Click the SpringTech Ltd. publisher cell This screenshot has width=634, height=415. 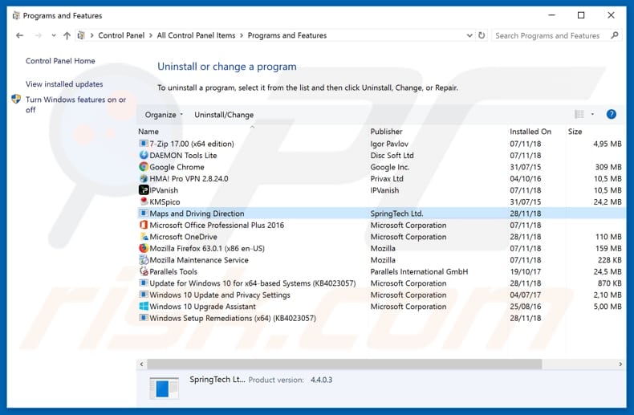[x=396, y=214]
